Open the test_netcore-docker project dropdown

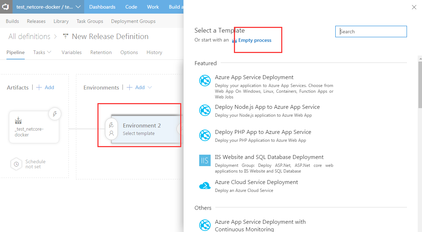[48, 7]
